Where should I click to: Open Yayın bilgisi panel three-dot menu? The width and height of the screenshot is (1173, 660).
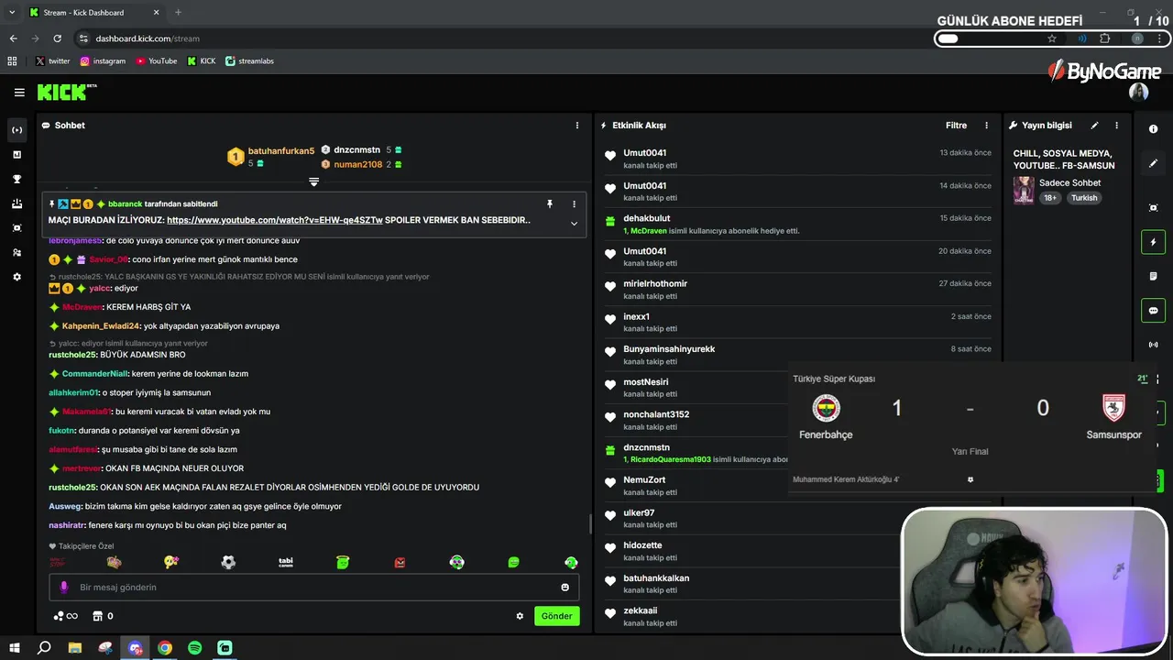[1116, 126]
